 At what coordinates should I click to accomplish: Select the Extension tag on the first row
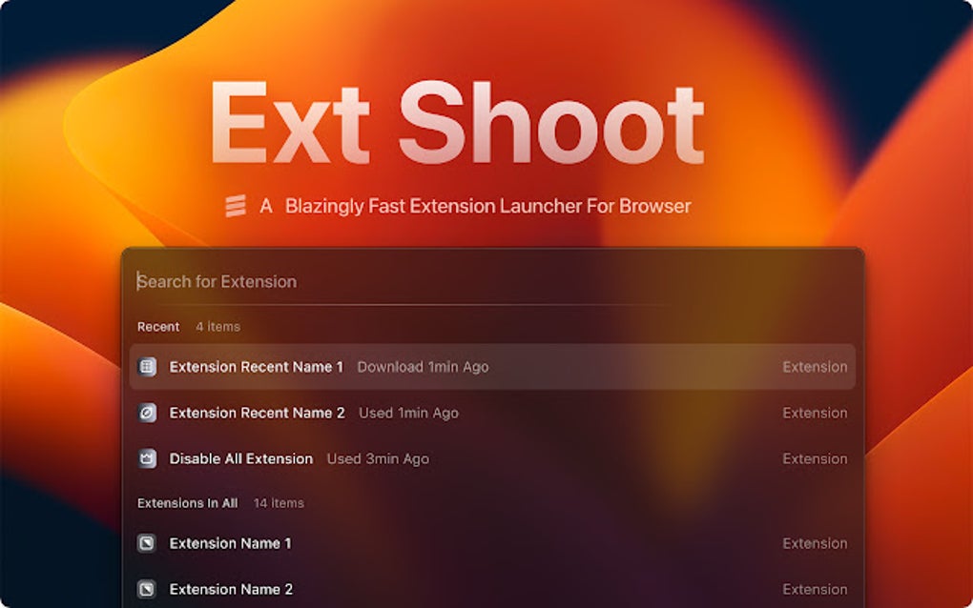point(816,367)
